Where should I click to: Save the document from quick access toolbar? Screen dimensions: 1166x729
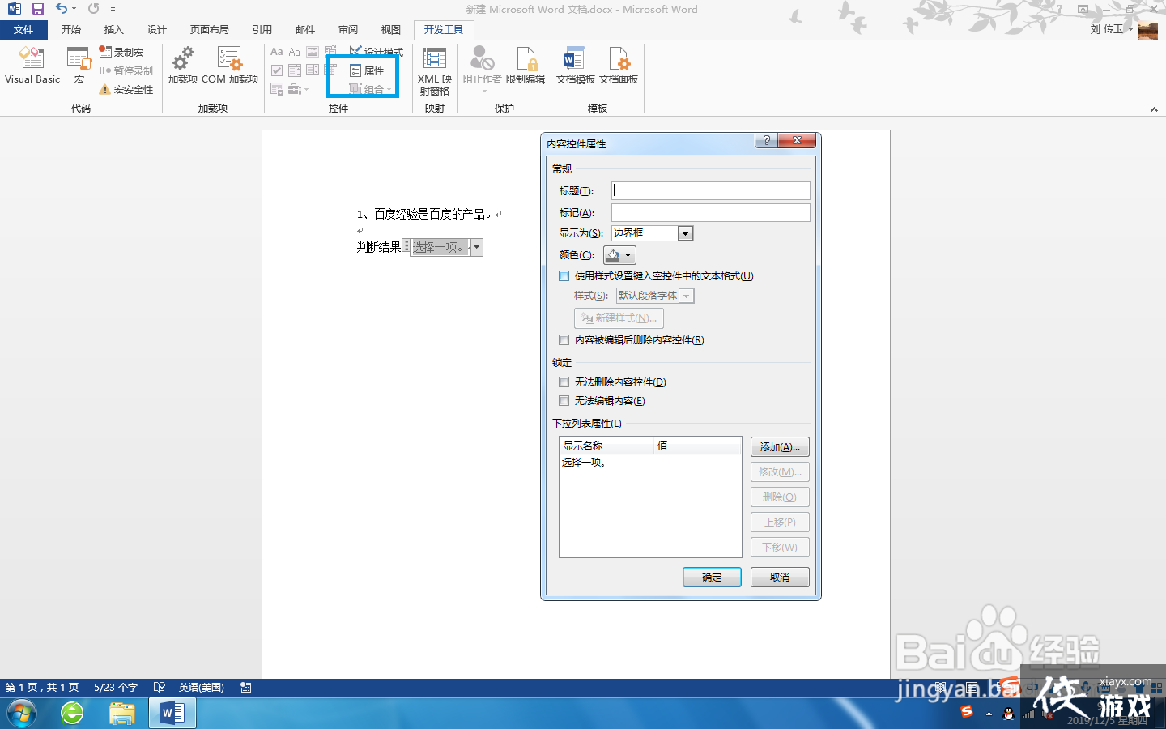pos(38,9)
